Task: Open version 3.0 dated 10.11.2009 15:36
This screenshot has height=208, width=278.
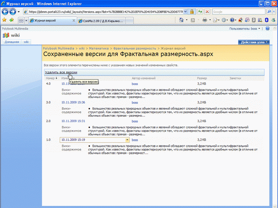Action: [x=73, y=102]
